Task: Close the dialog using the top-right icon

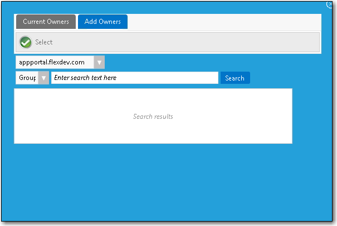Action: tap(331, 4)
